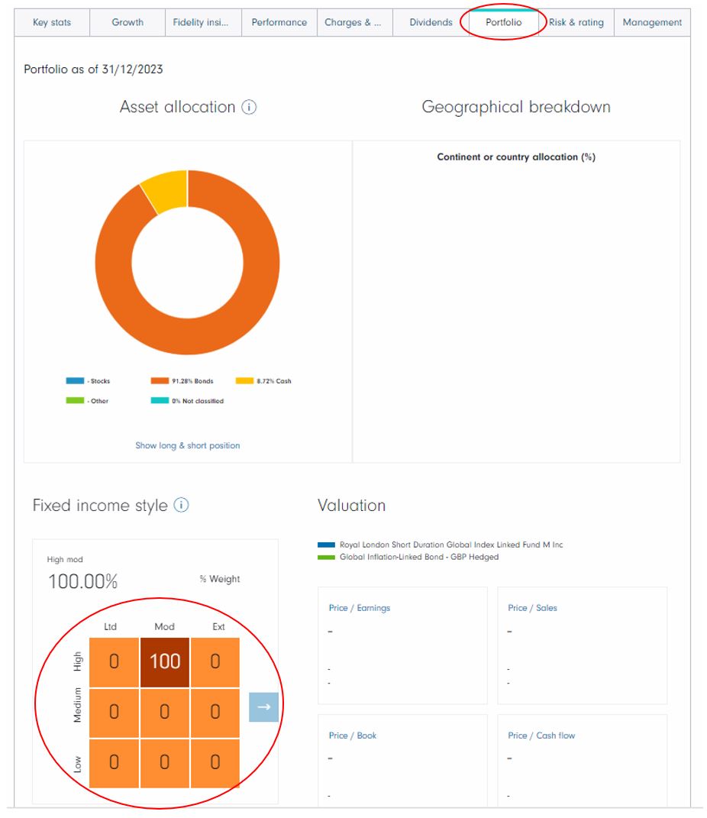The height and width of the screenshot is (818, 707).
Task: Open the Management tab
Action: pos(652,22)
